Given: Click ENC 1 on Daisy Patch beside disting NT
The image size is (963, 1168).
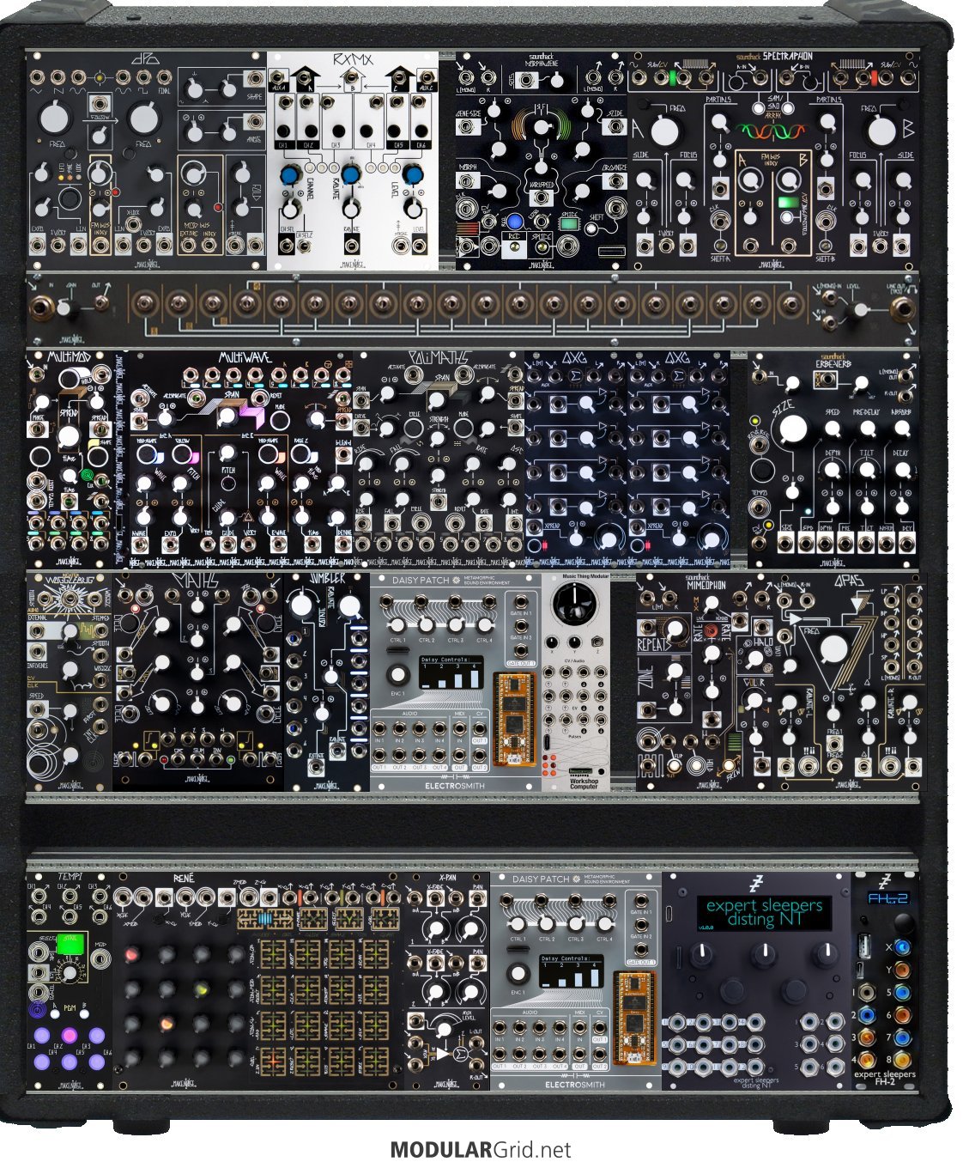Looking at the screenshot, I should click(518, 972).
